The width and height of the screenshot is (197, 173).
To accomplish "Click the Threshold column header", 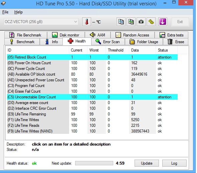I will tap(117, 50).
